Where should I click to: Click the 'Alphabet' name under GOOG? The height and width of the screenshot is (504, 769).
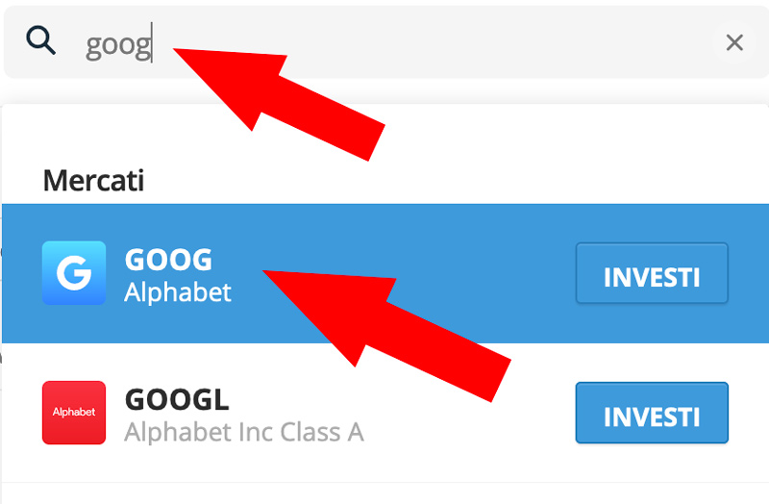click(x=178, y=293)
